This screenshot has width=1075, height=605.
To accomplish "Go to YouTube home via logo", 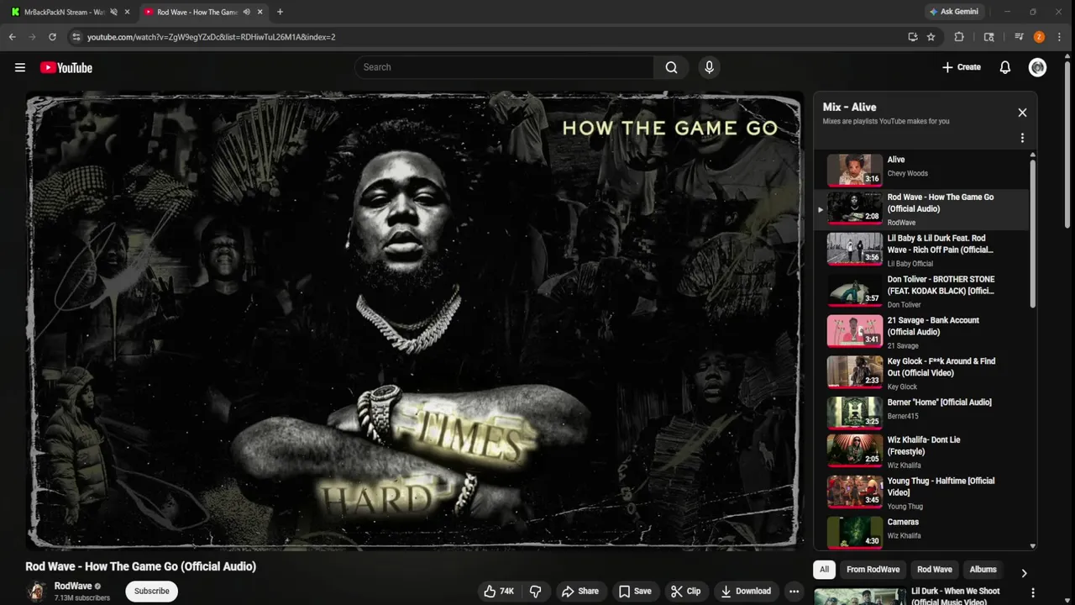I will click(66, 67).
